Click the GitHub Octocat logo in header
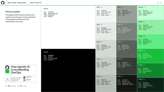 pos(3,3)
